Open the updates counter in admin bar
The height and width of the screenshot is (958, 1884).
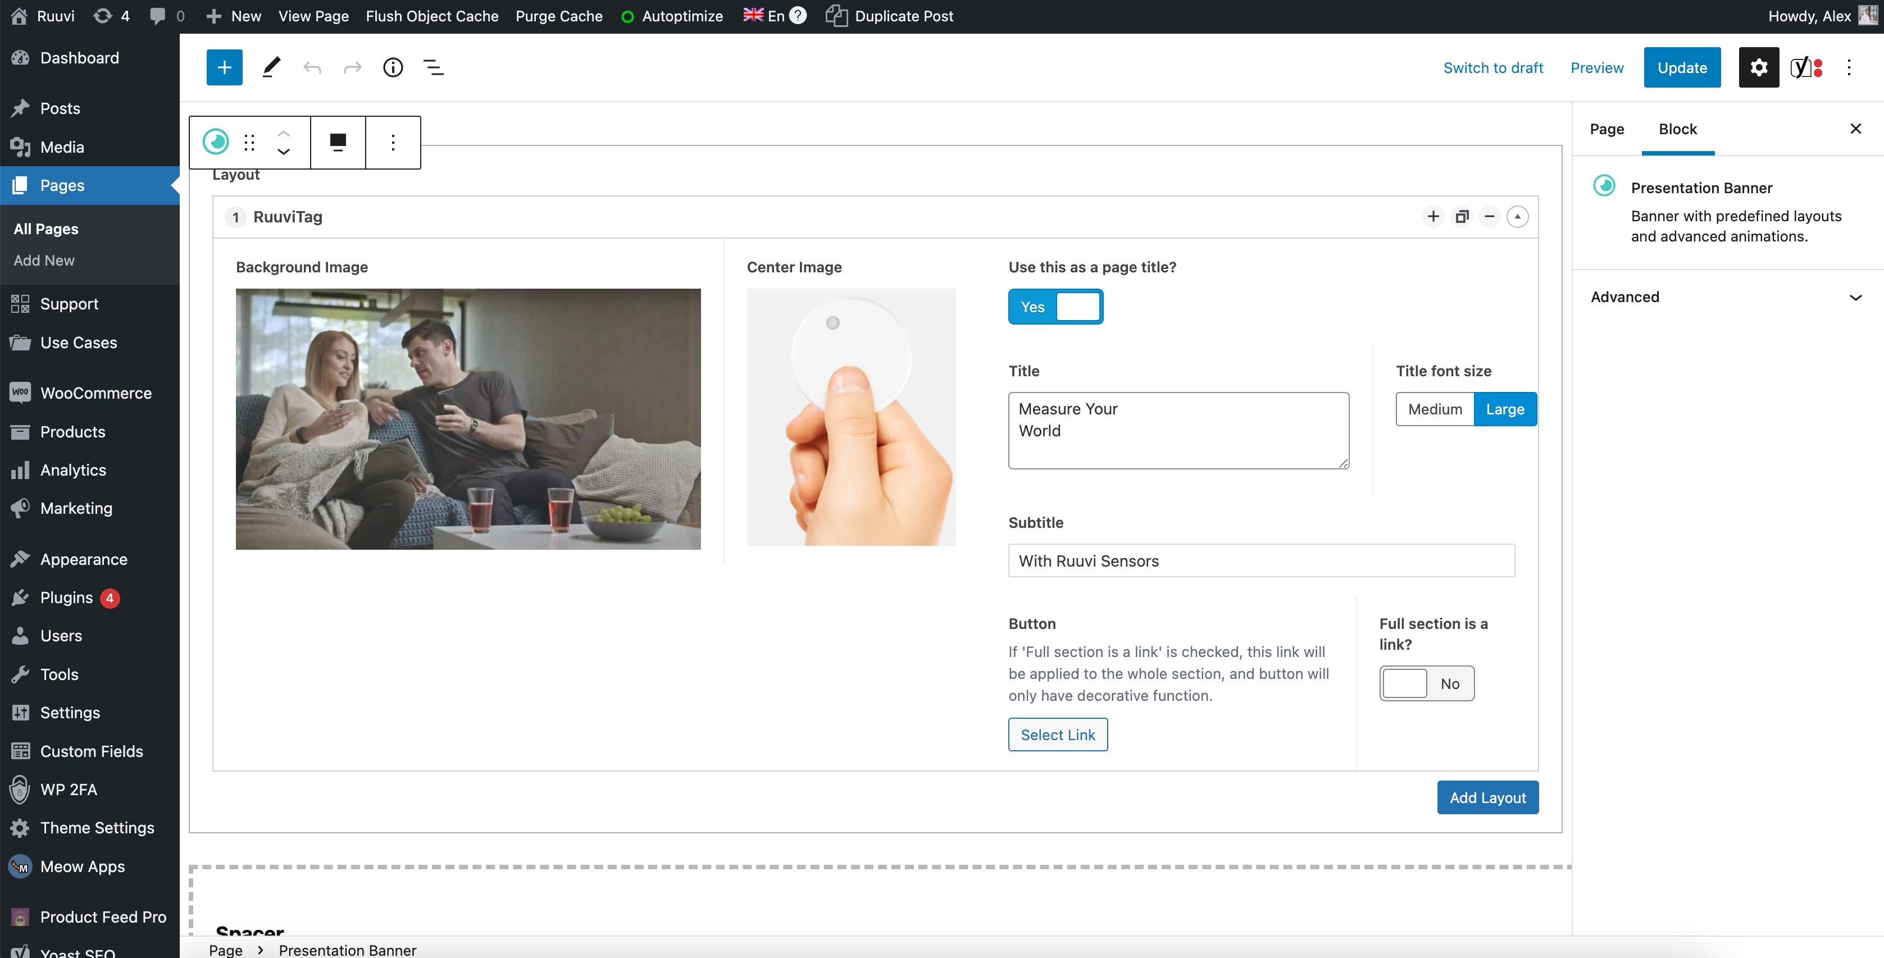tap(112, 16)
